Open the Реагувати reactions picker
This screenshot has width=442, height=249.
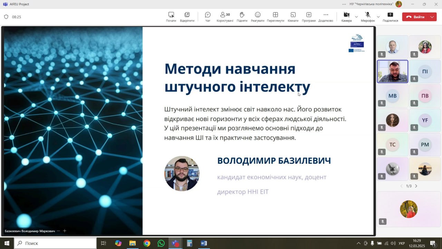pos(258,17)
